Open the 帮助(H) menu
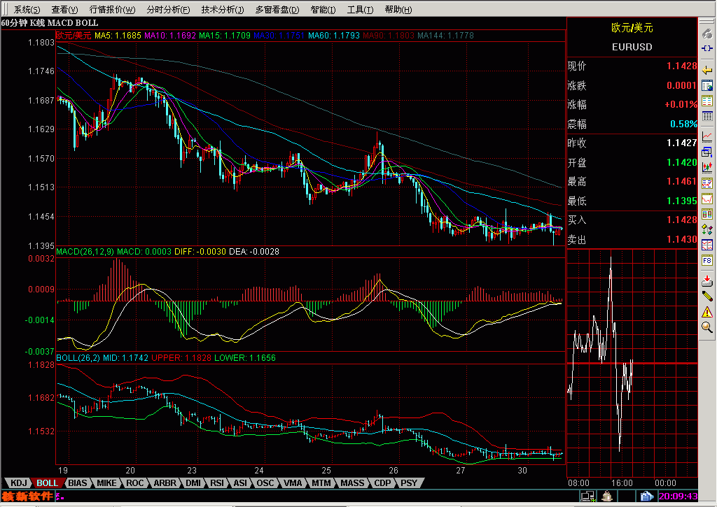The width and height of the screenshot is (717, 507). 398,10
